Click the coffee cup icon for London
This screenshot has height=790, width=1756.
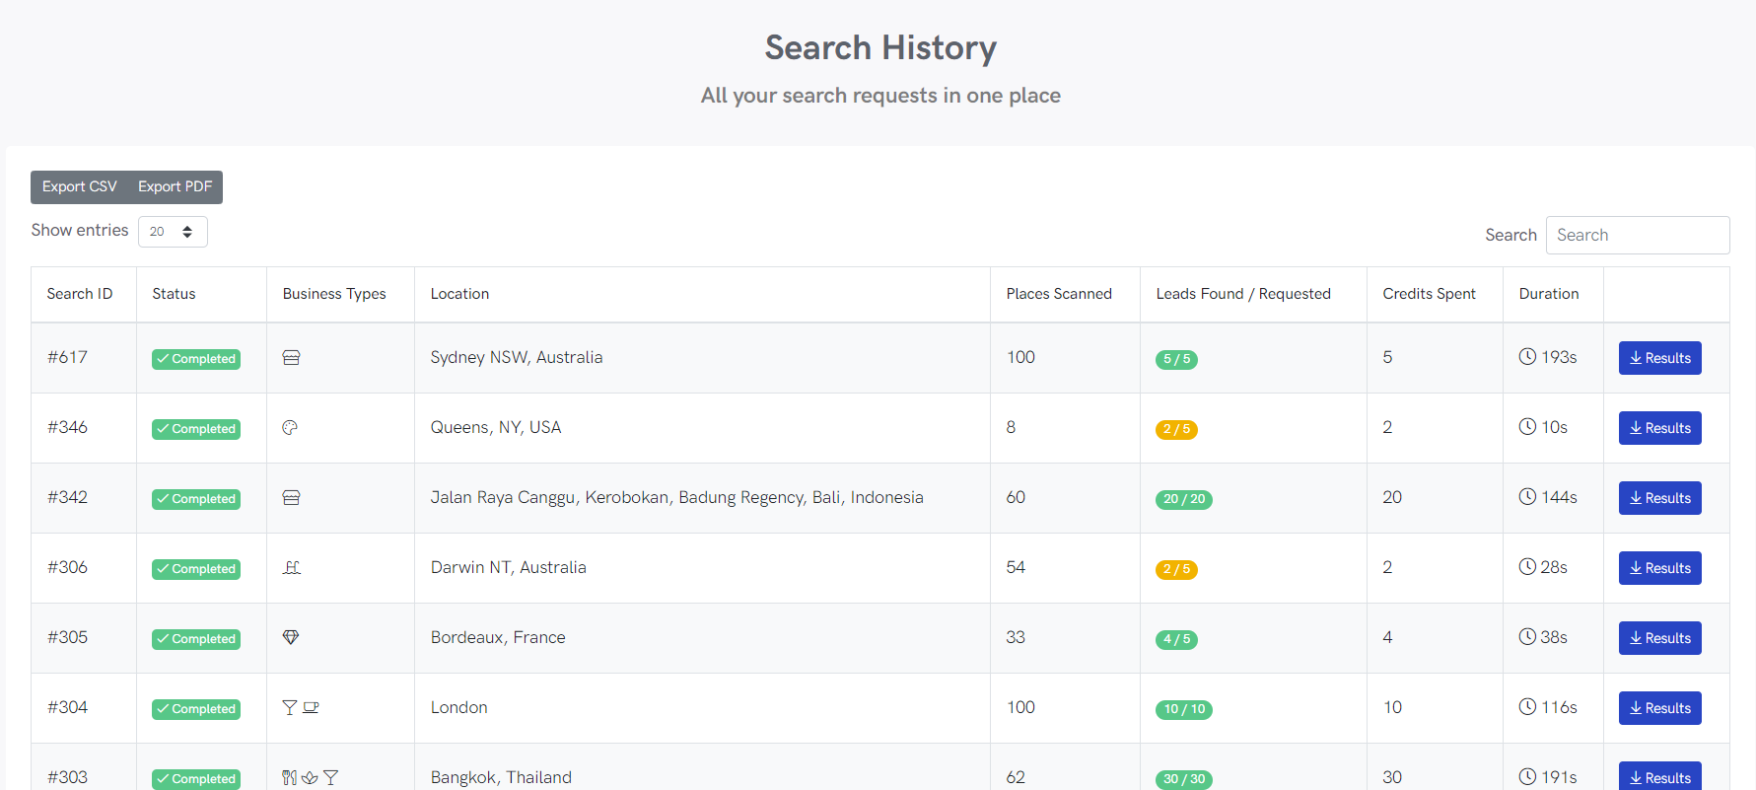pos(311,708)
